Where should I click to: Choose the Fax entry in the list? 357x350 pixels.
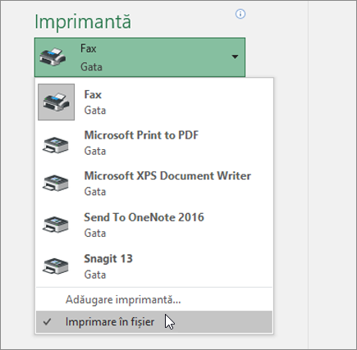click(154, 102)
